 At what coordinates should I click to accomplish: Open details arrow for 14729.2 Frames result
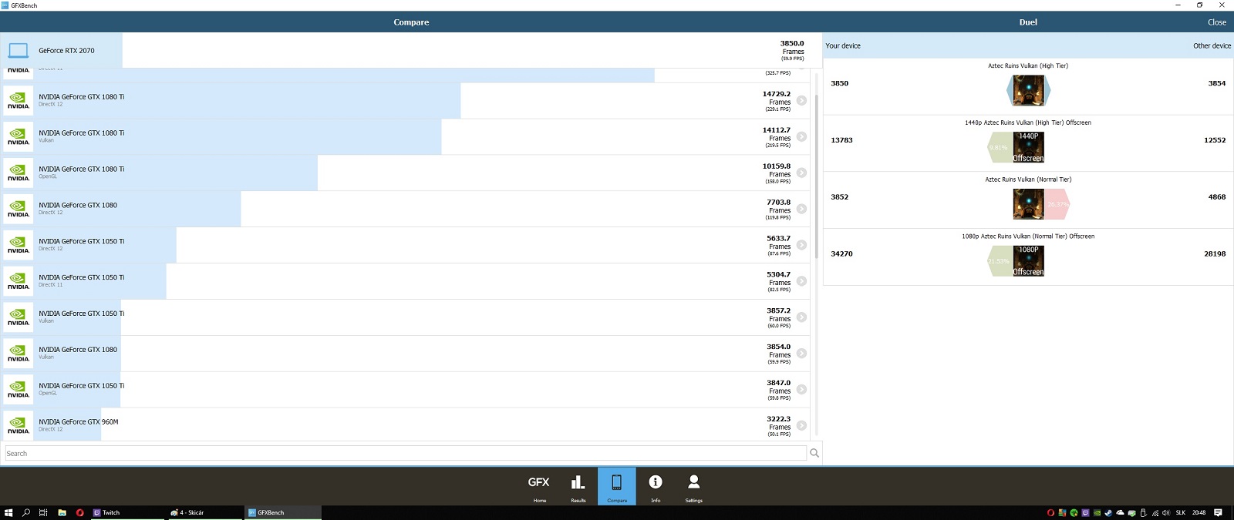point(801,101)
